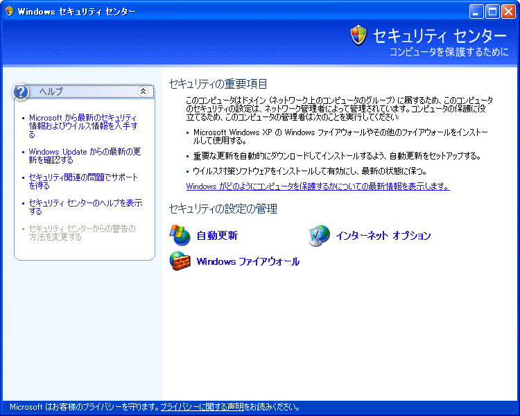Viewport: 520px width, 416px height.
Task: Open the インターネット オプション monitor icon
Action: click(320, 236)
